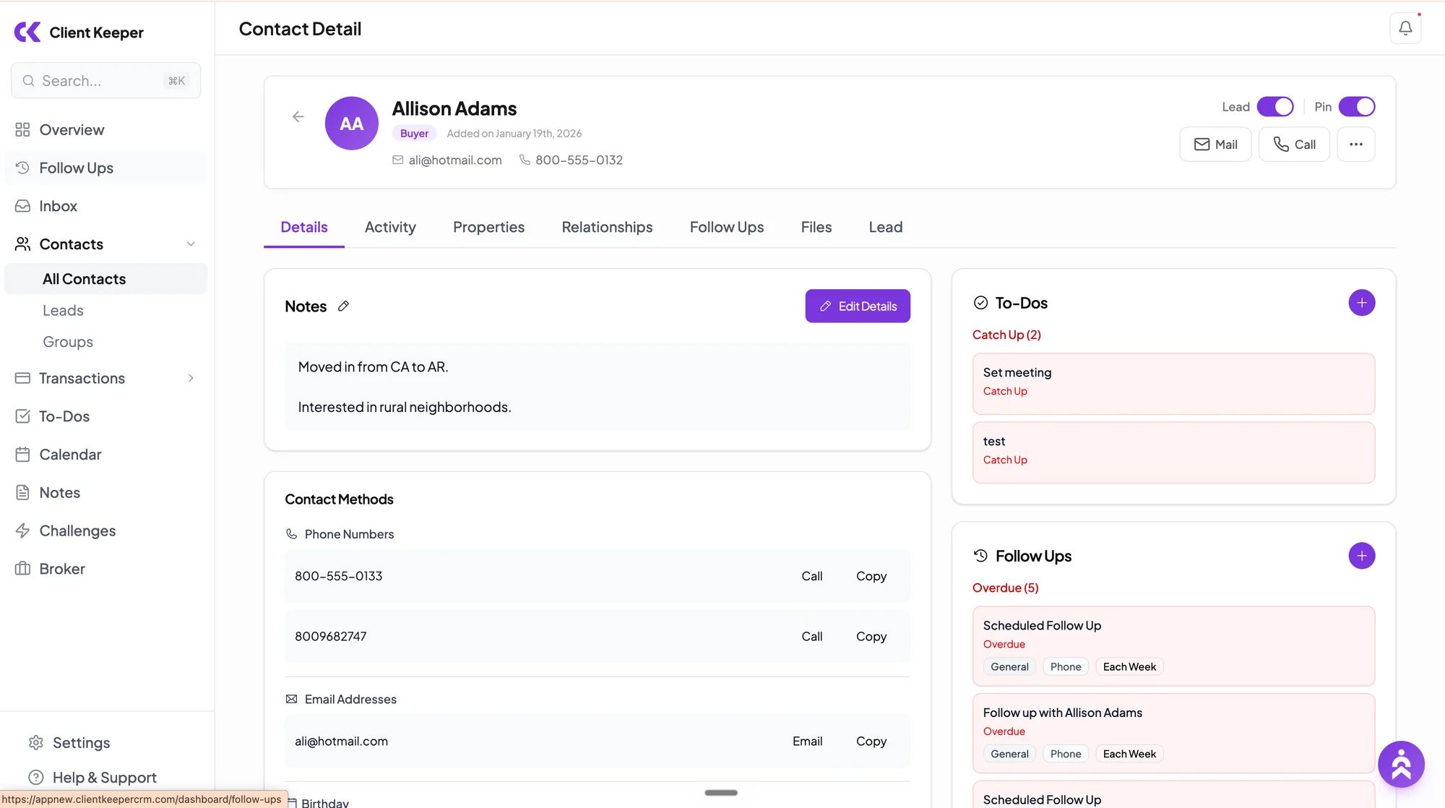The height and width of the screenshot is (808, 1445).
Task: Open Leads in sidebar
Action: [63, 310]
